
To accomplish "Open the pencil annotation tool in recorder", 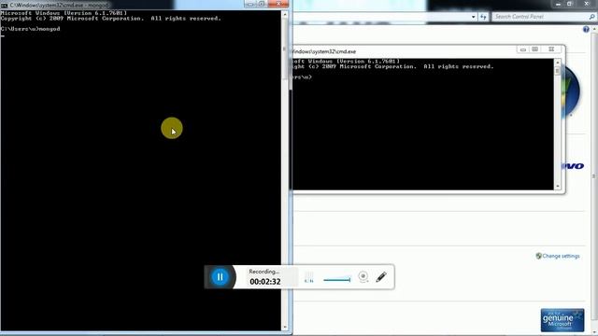I will (x=381, y=276).
